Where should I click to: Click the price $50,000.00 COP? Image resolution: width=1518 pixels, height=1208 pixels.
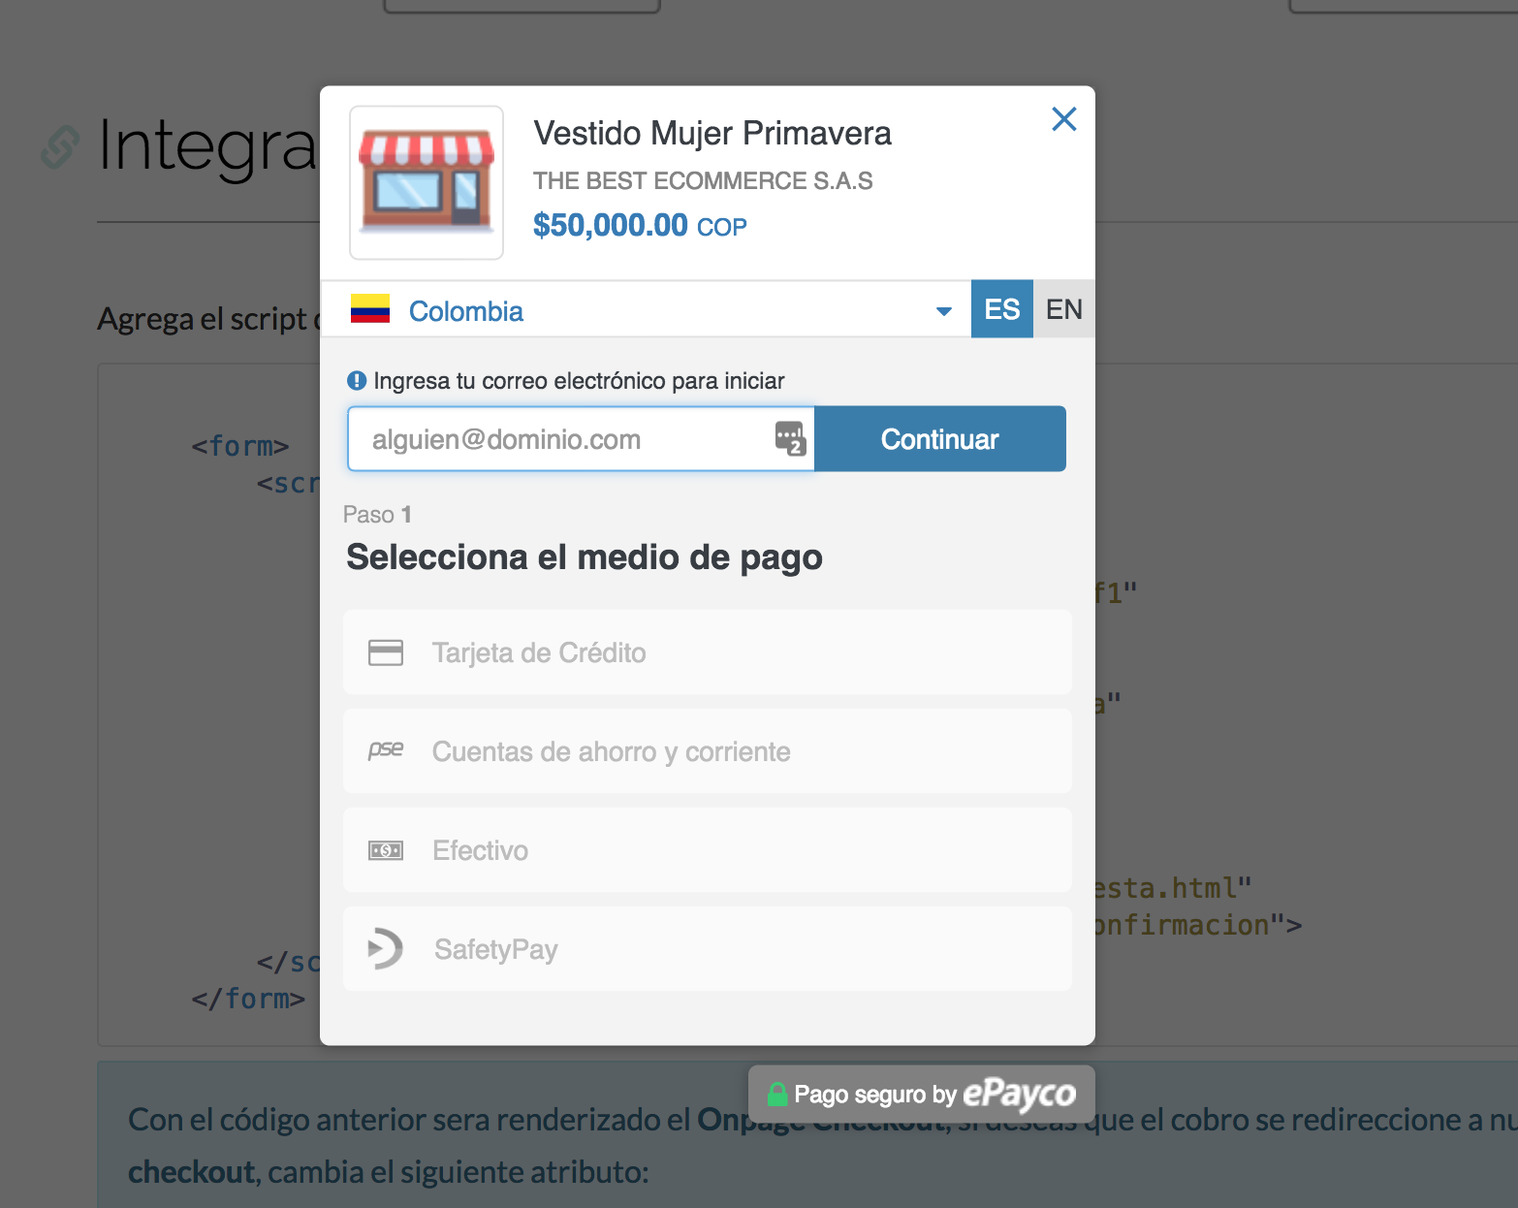(640, 226)
